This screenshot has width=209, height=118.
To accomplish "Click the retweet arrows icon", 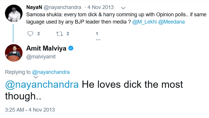I will 59,34.
